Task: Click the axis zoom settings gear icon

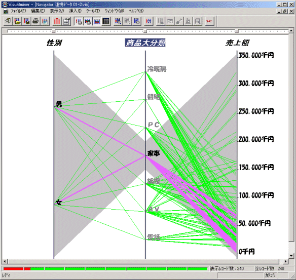Action: (136, 21)
